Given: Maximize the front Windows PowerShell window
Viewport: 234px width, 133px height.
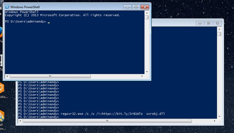Looking at the screenshot, I should coord(136,7).
